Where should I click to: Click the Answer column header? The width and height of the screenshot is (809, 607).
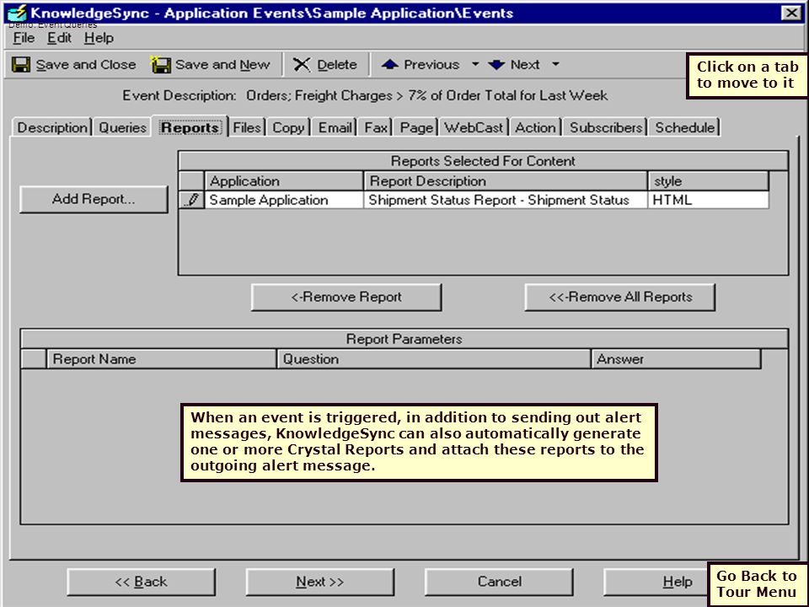[677, 359]
